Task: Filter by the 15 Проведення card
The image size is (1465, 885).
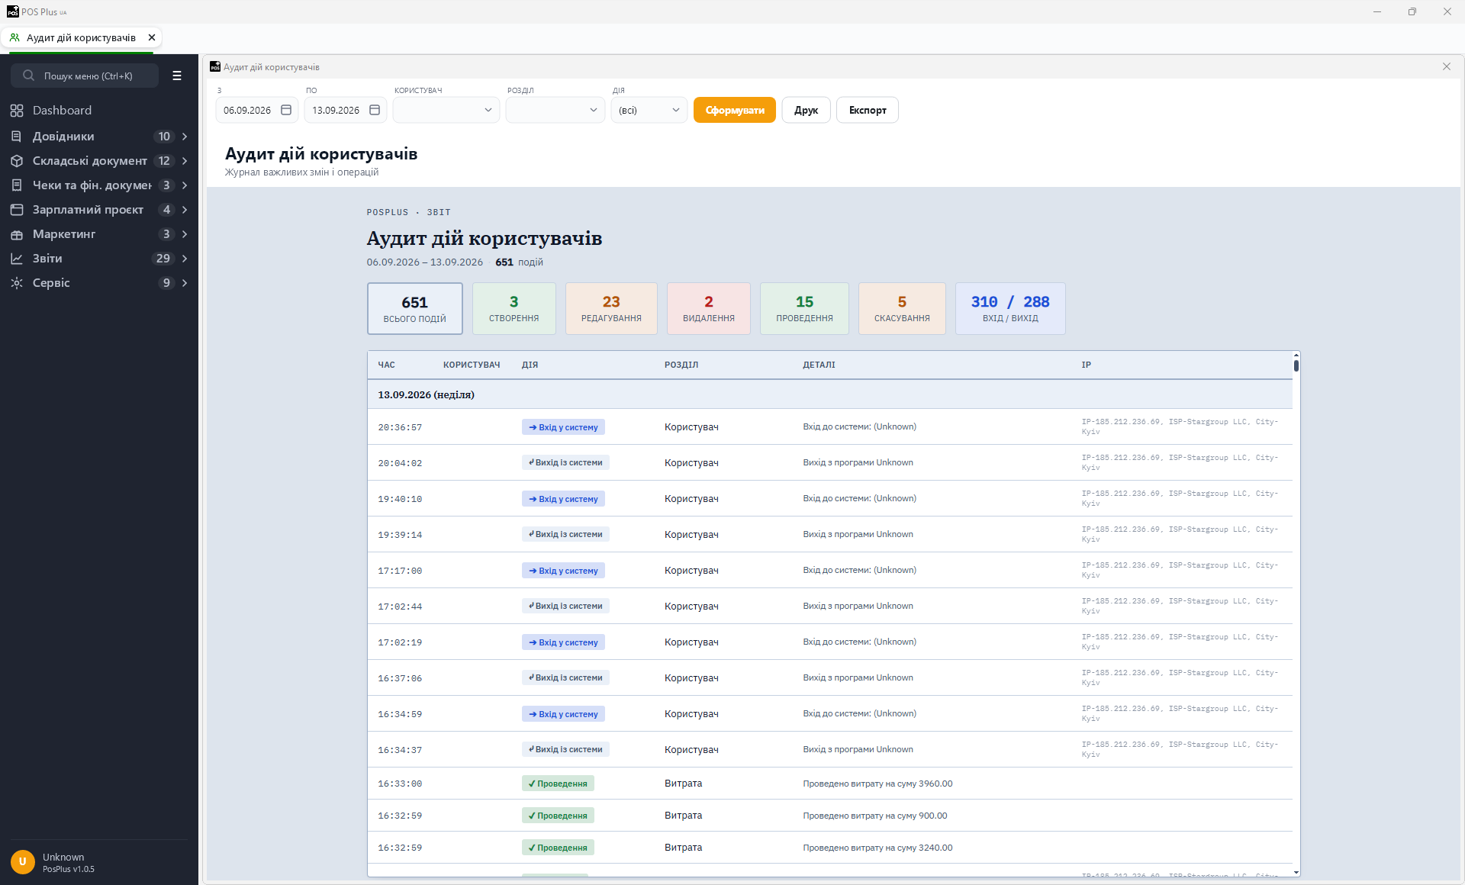Action: (804, 308)
